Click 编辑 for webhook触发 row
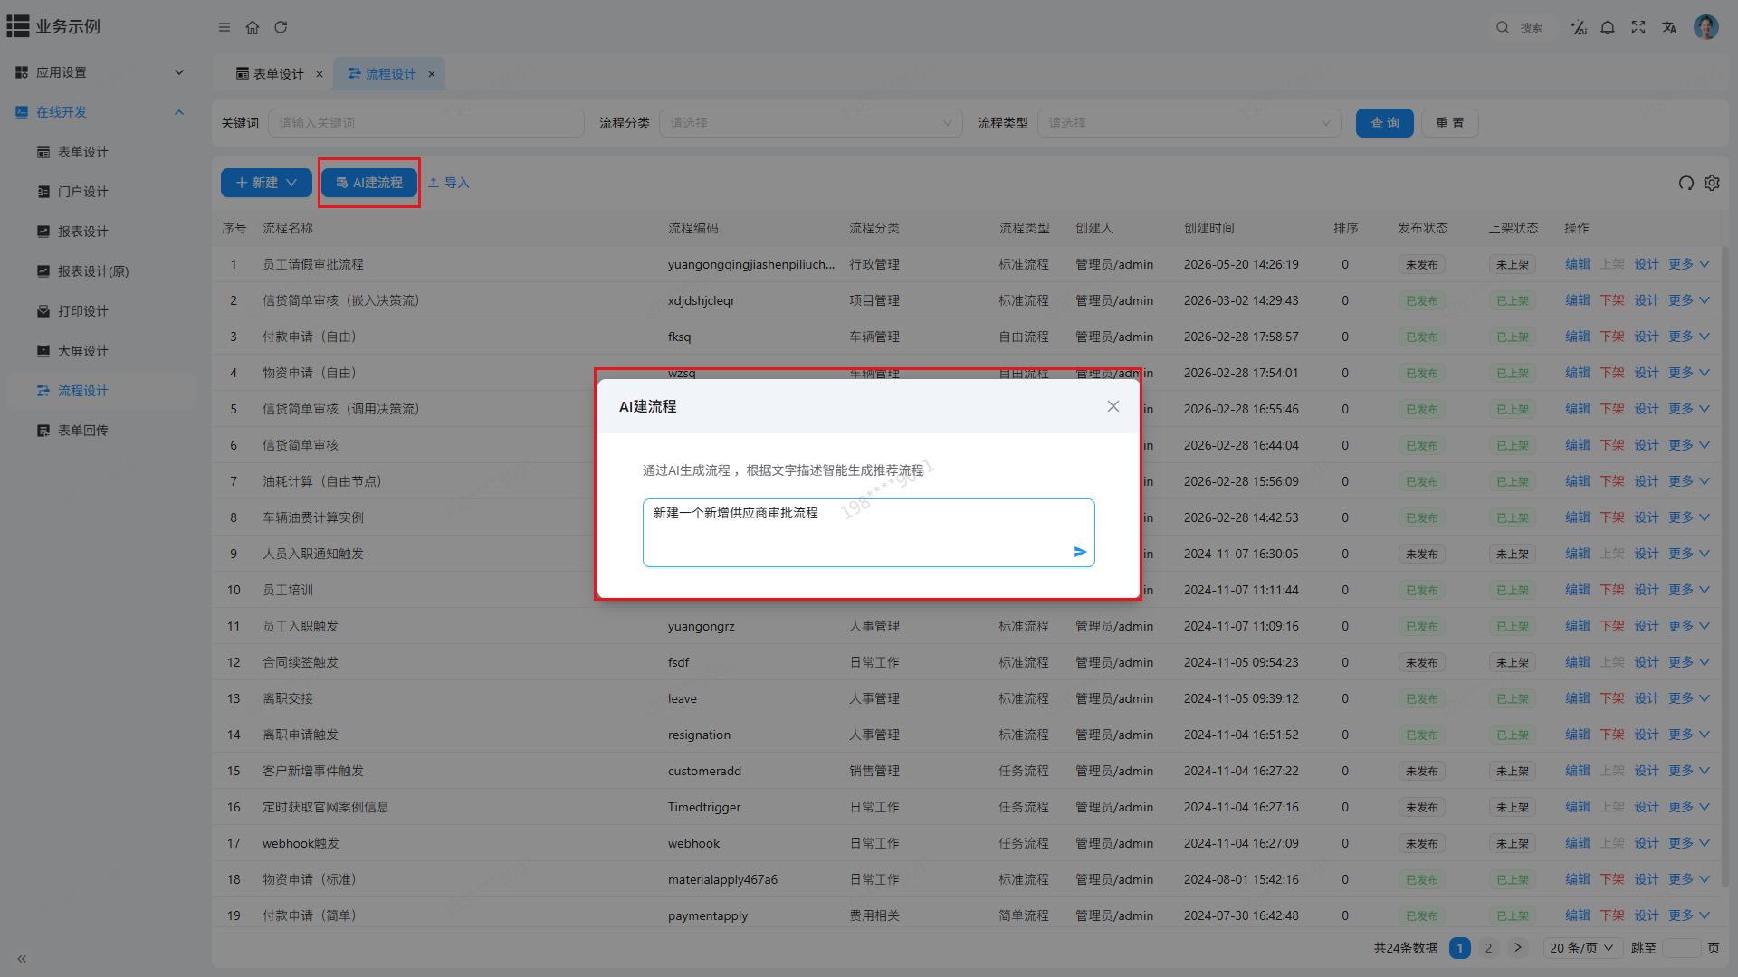Screen dimensions: 1738x977 [1578, 843]
